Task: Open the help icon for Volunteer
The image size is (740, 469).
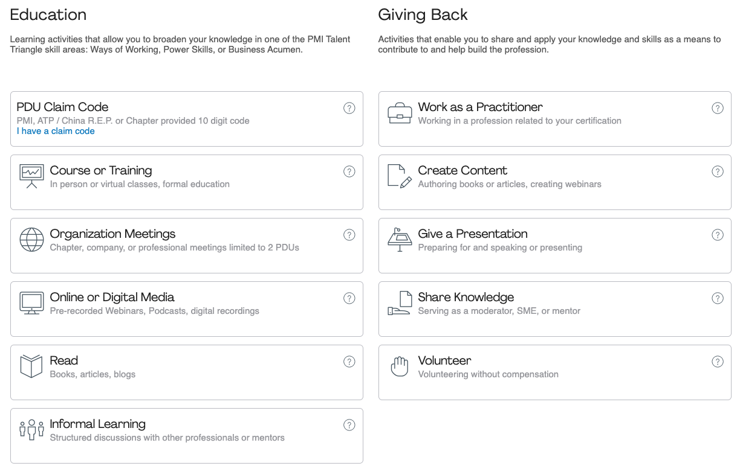Action: [718, 362]
